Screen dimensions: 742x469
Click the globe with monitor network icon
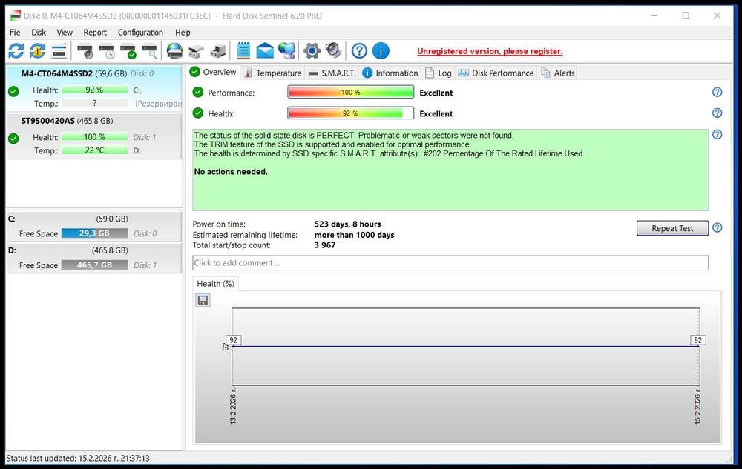coord(286,51)
